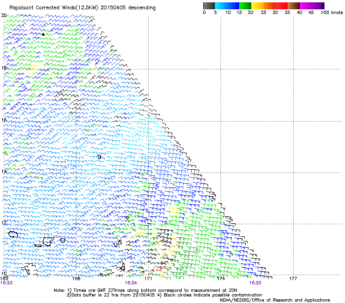Click the '45' label under the color bar

(311, 13)
